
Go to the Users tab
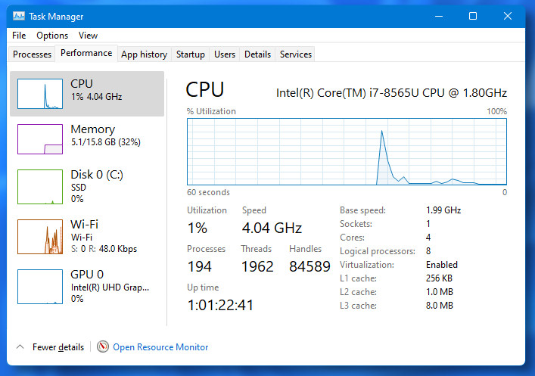click(x=225, y=54)
